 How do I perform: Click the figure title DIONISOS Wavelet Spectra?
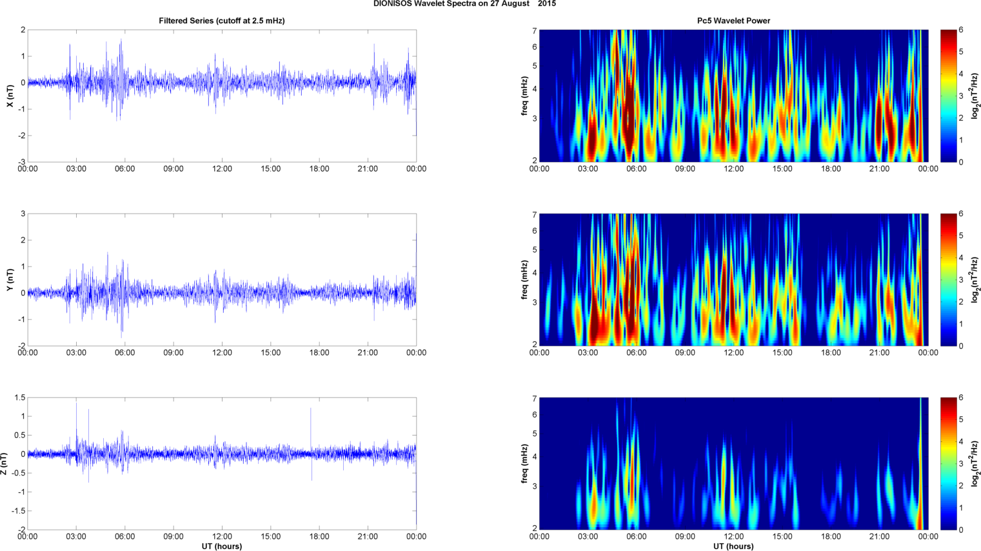pyautogui.click(x=464, y=4)
